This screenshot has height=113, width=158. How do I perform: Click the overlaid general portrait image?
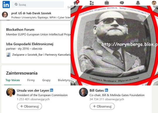[x=114, y=45]
